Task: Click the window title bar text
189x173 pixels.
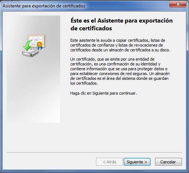Action: click(x=44, y=6)
